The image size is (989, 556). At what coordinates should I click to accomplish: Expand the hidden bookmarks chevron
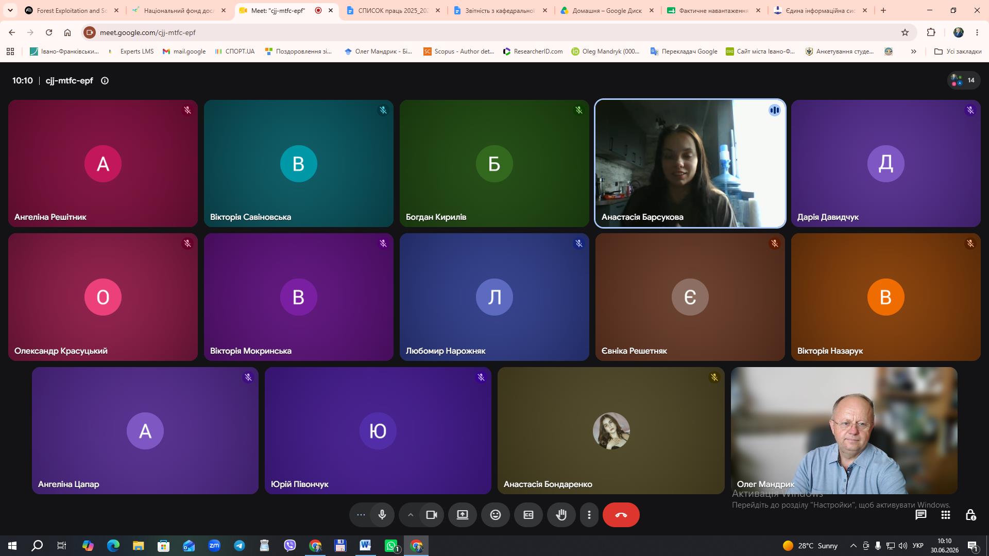(913, 51)
